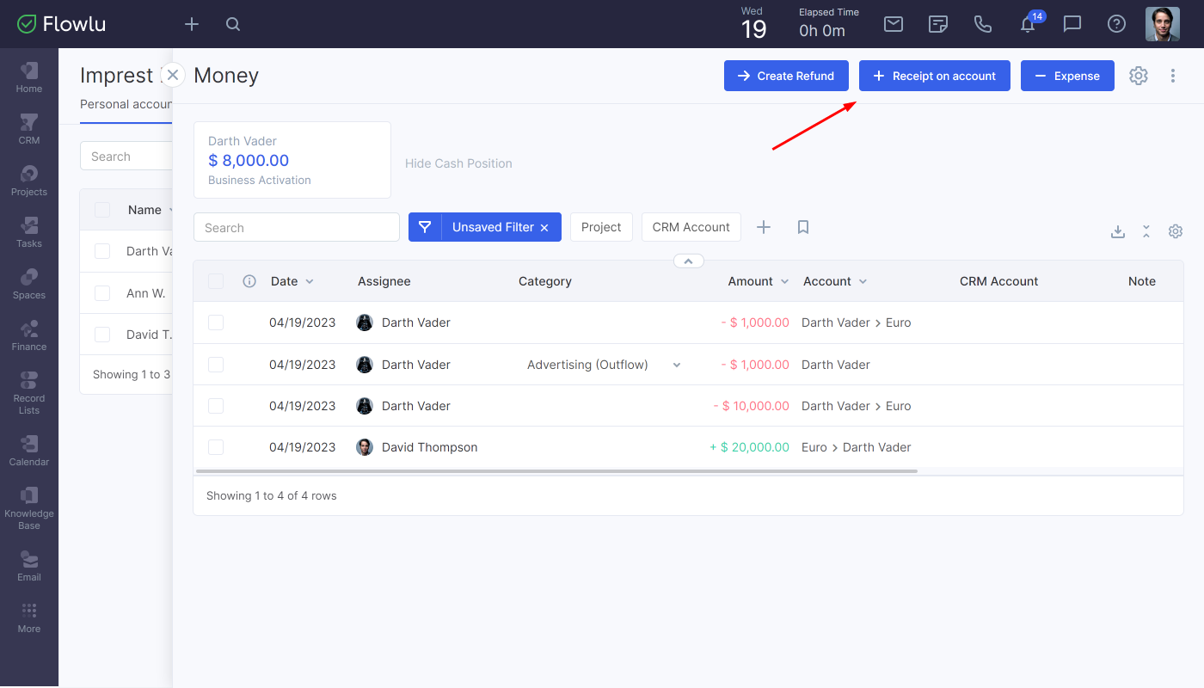The height and width of the screenshot is (688, 1204).
Task: Download table data via export icon
Action: 1118,231
